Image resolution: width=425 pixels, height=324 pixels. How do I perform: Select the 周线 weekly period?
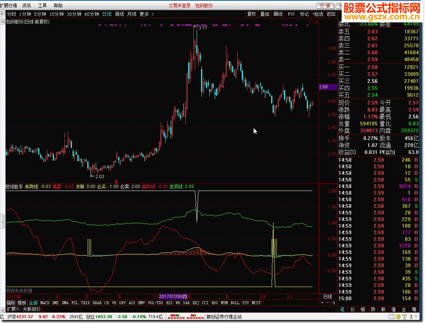[119, 14]
